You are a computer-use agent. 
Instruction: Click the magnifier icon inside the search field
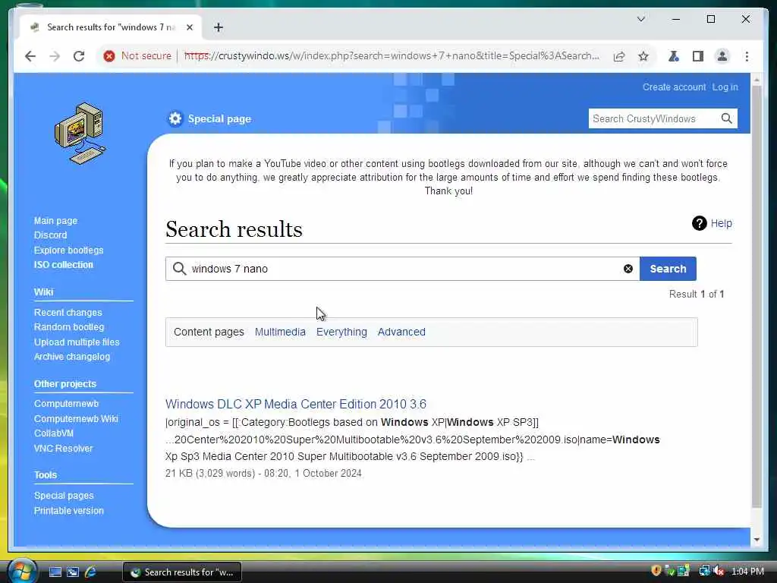click(x=179, y=269)
